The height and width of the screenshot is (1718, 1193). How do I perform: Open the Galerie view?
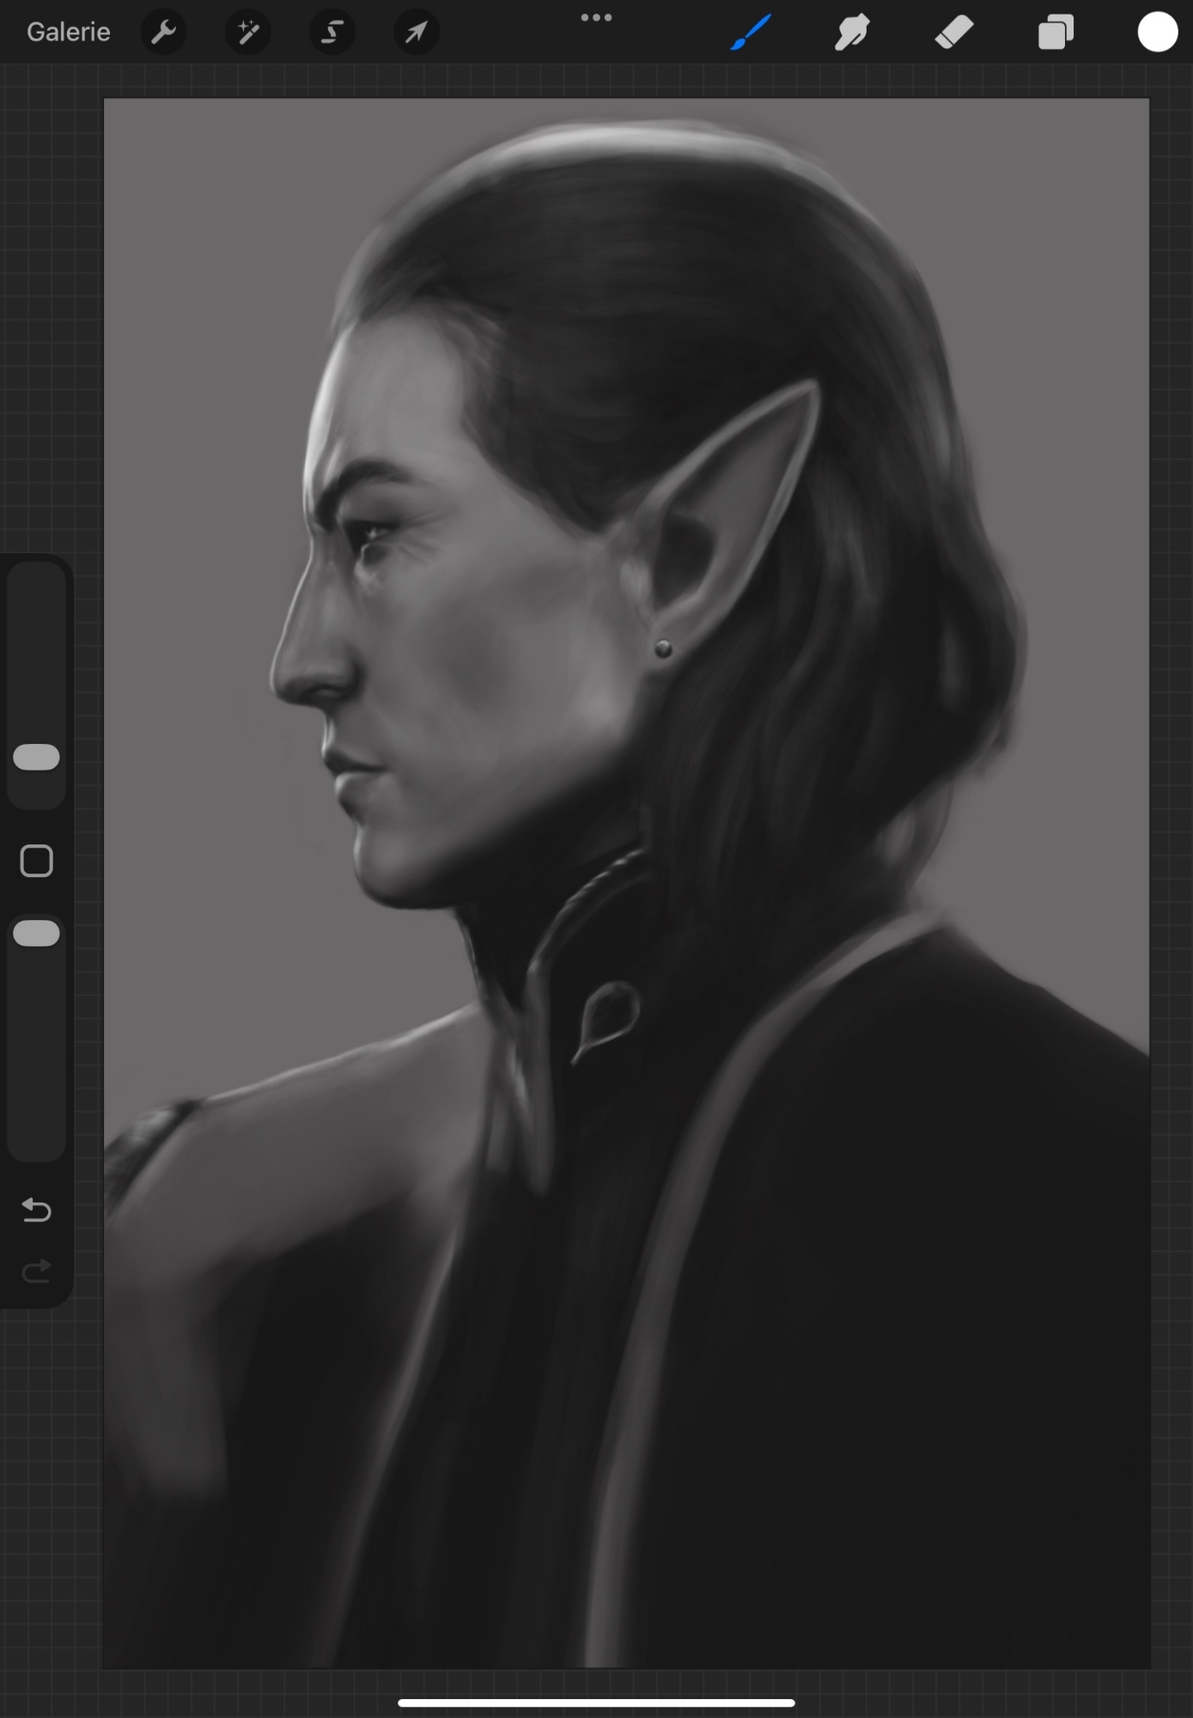point(69,33)
